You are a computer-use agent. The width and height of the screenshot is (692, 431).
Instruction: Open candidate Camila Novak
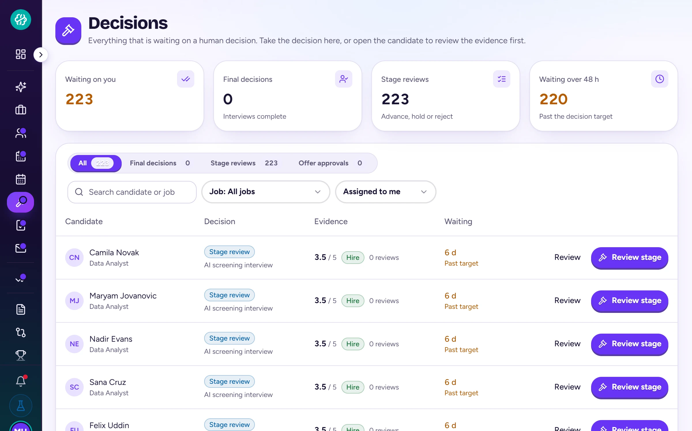(x=114, y=253)
